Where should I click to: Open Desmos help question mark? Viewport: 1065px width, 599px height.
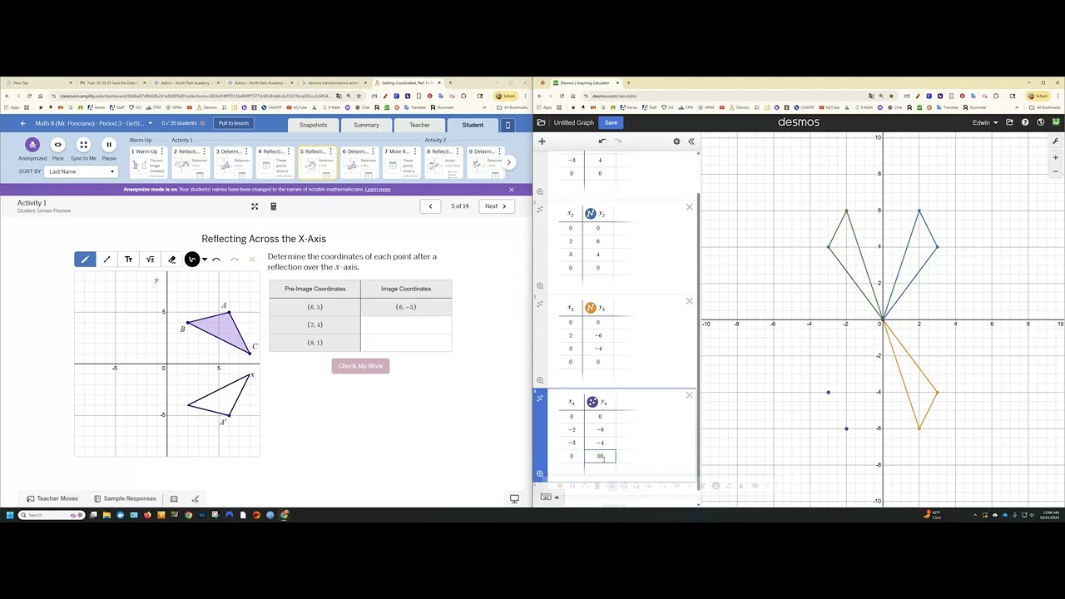[x=1025, y=122]
